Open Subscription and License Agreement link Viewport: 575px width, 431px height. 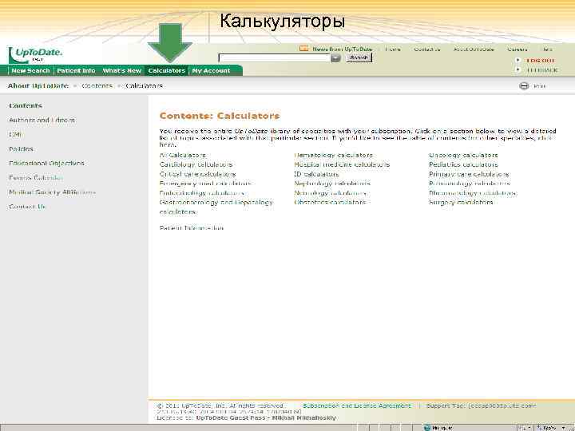pos(357,405)
